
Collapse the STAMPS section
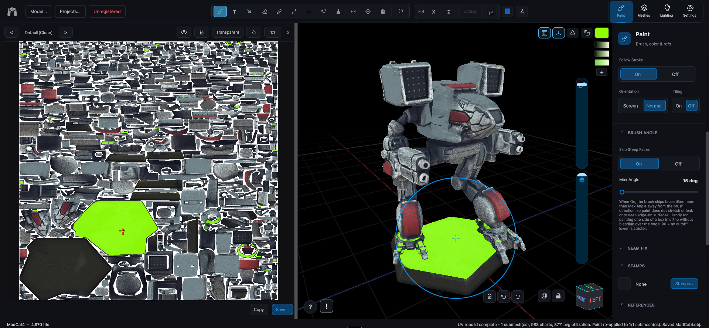click(x=636, y=266)
